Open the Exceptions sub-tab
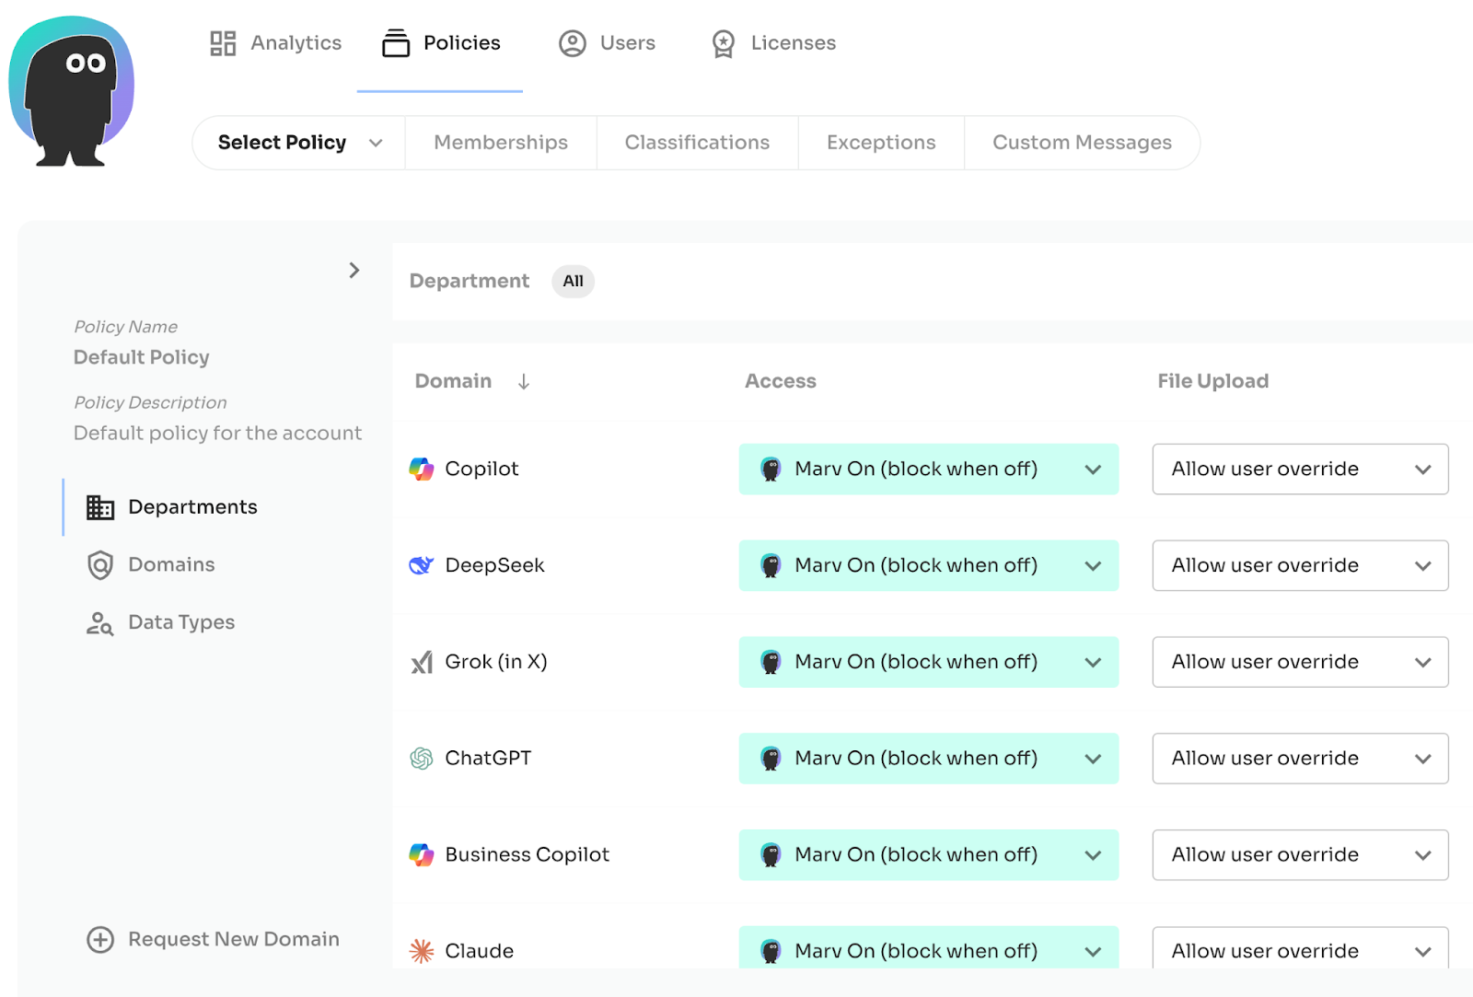 click(881, 143)
